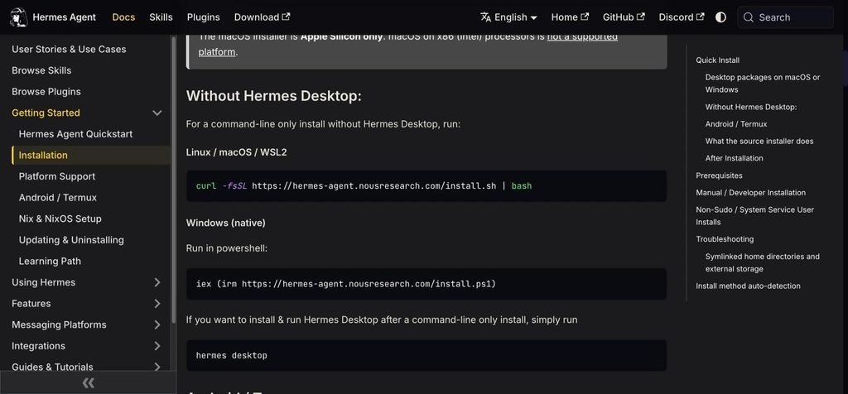The width and height of the screenshot is (848, 394).
Task: Select Using Hermes sidebar label
Action: pyautogui.click(x=44, y=282)
